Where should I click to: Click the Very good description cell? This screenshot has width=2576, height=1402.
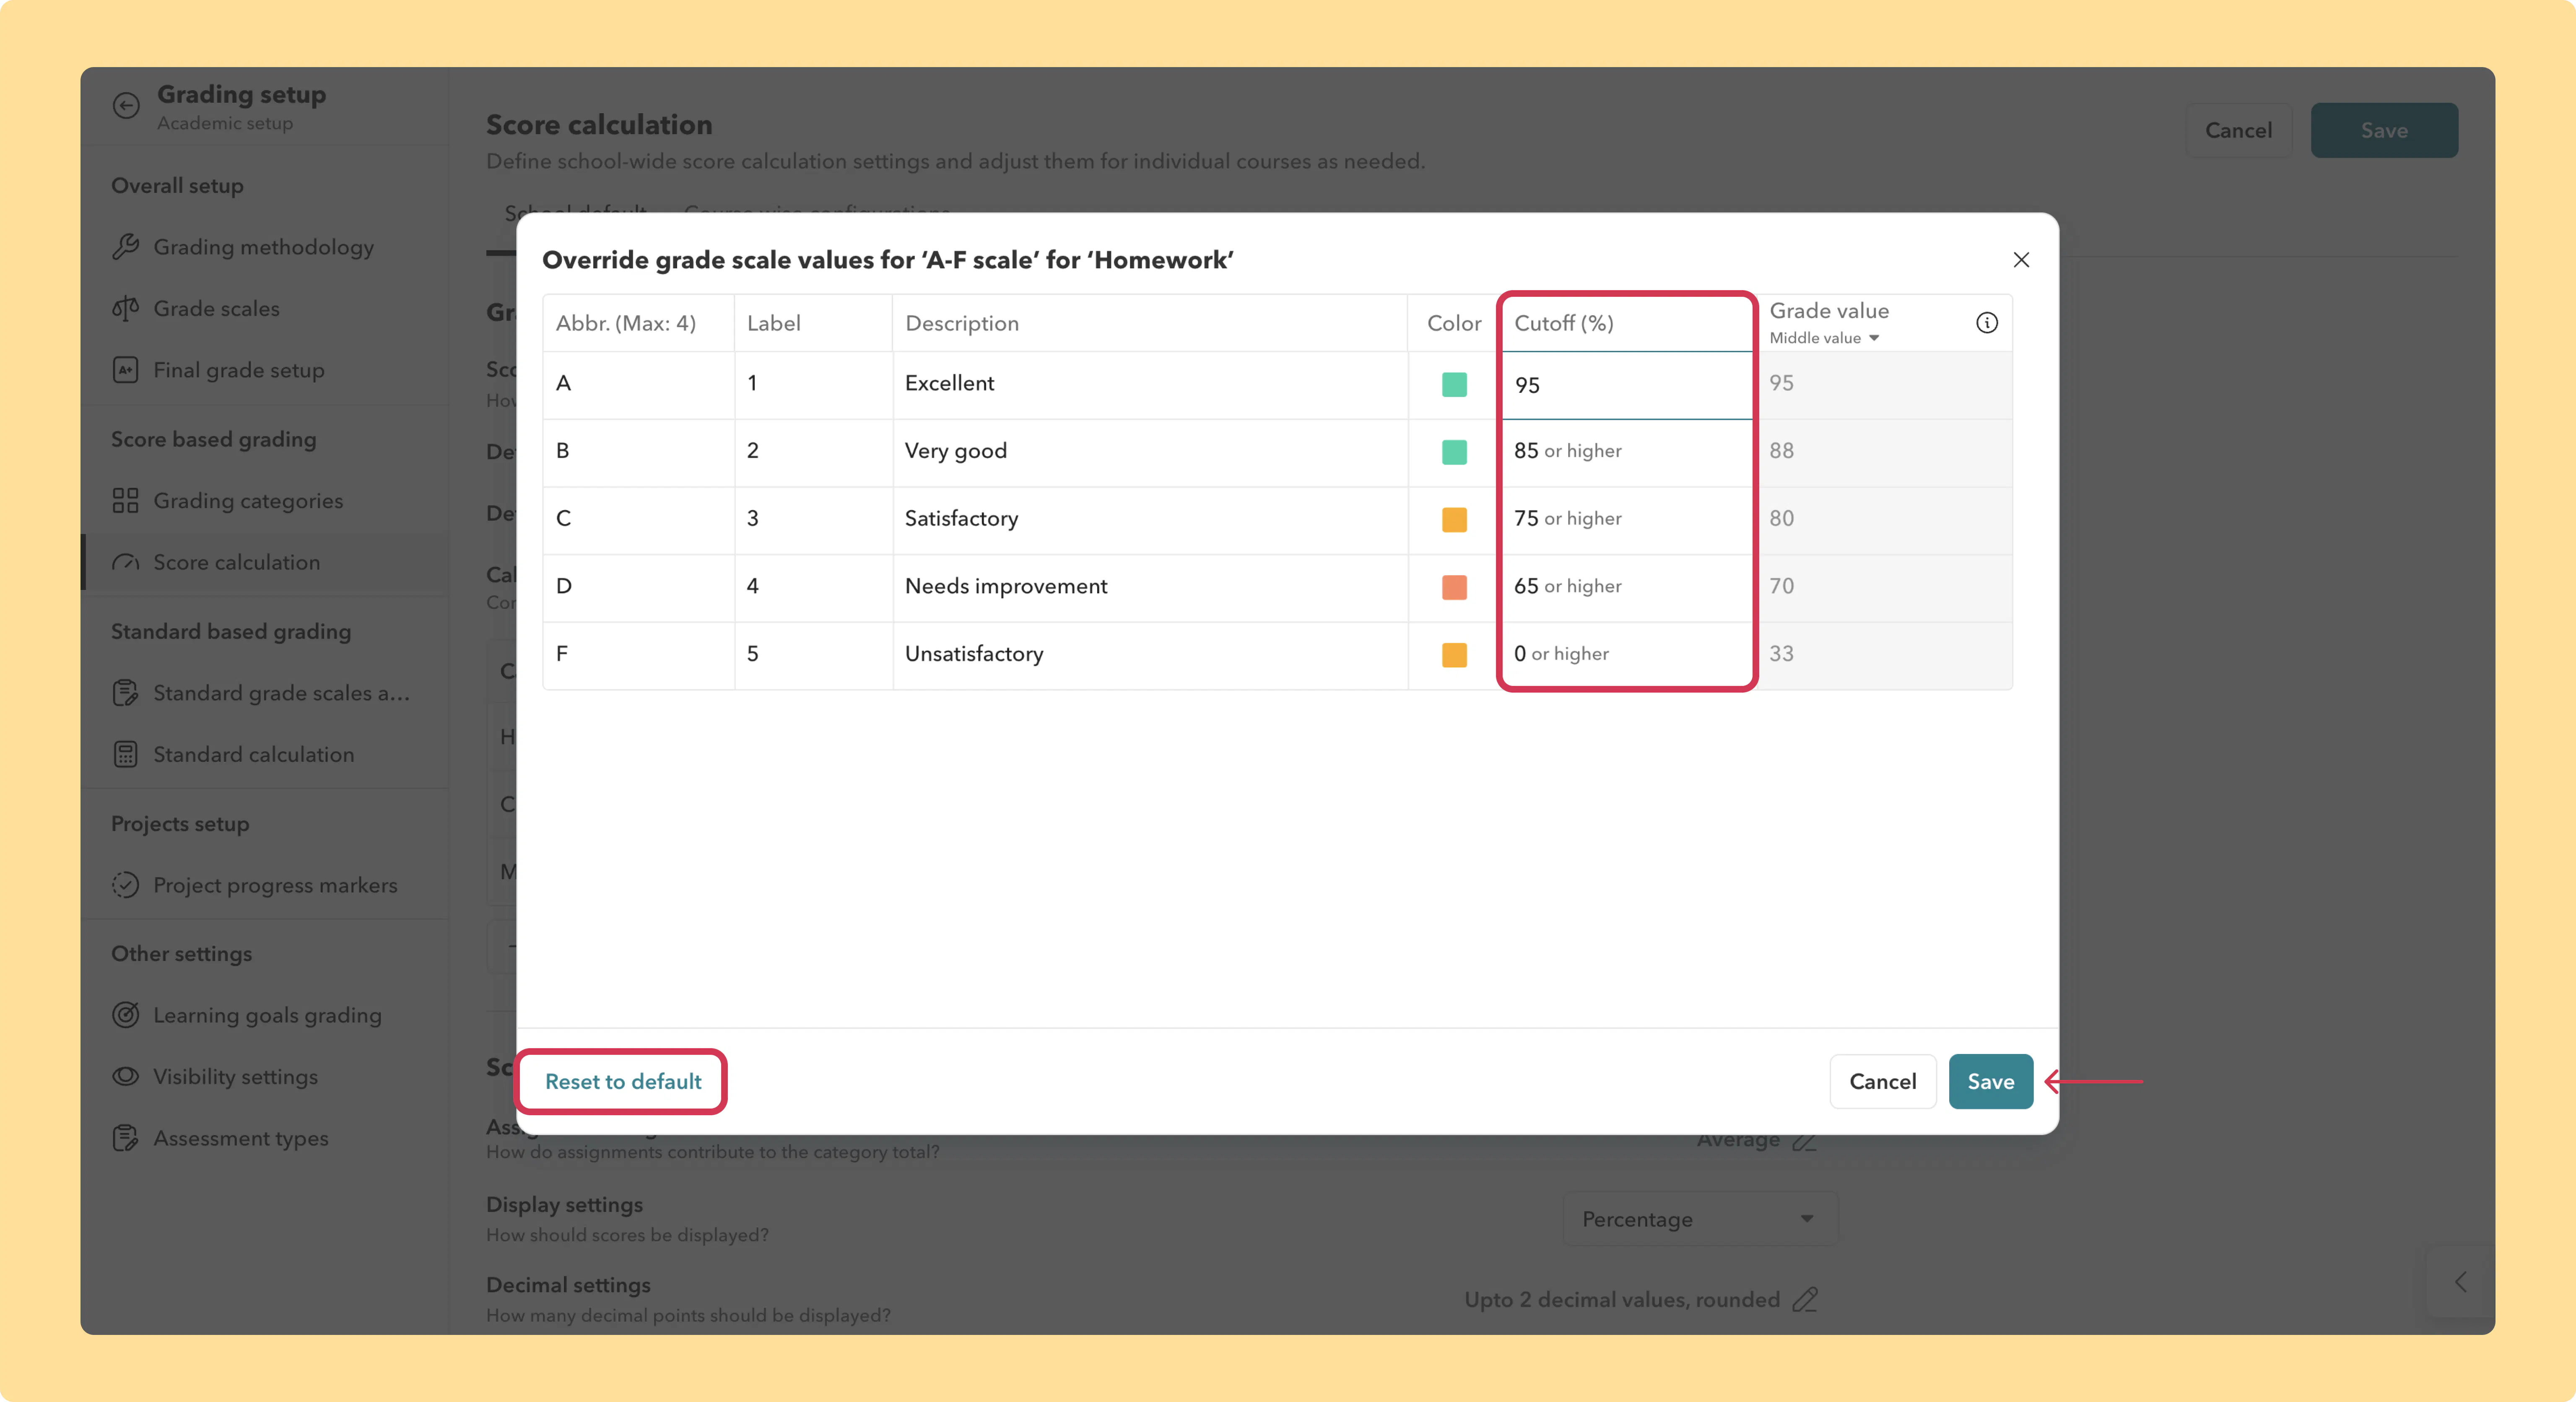1150,452
